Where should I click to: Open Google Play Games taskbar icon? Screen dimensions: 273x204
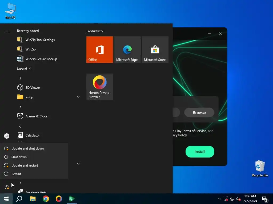(72, 199)
